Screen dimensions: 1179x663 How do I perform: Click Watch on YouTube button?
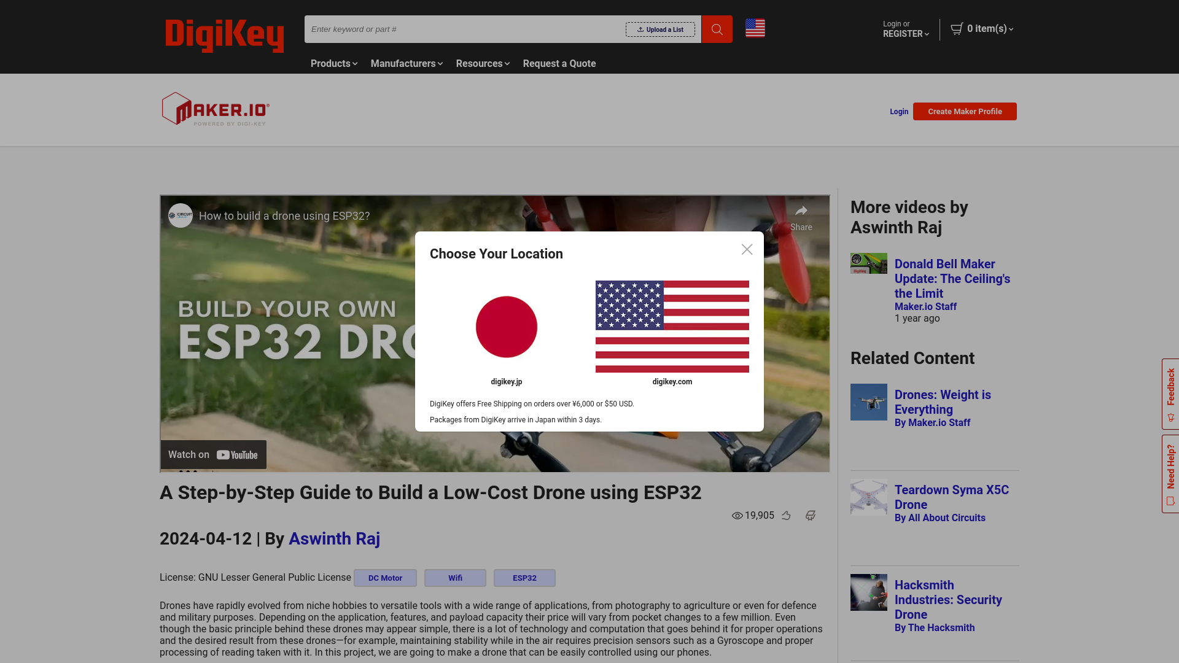coord(214,455)
